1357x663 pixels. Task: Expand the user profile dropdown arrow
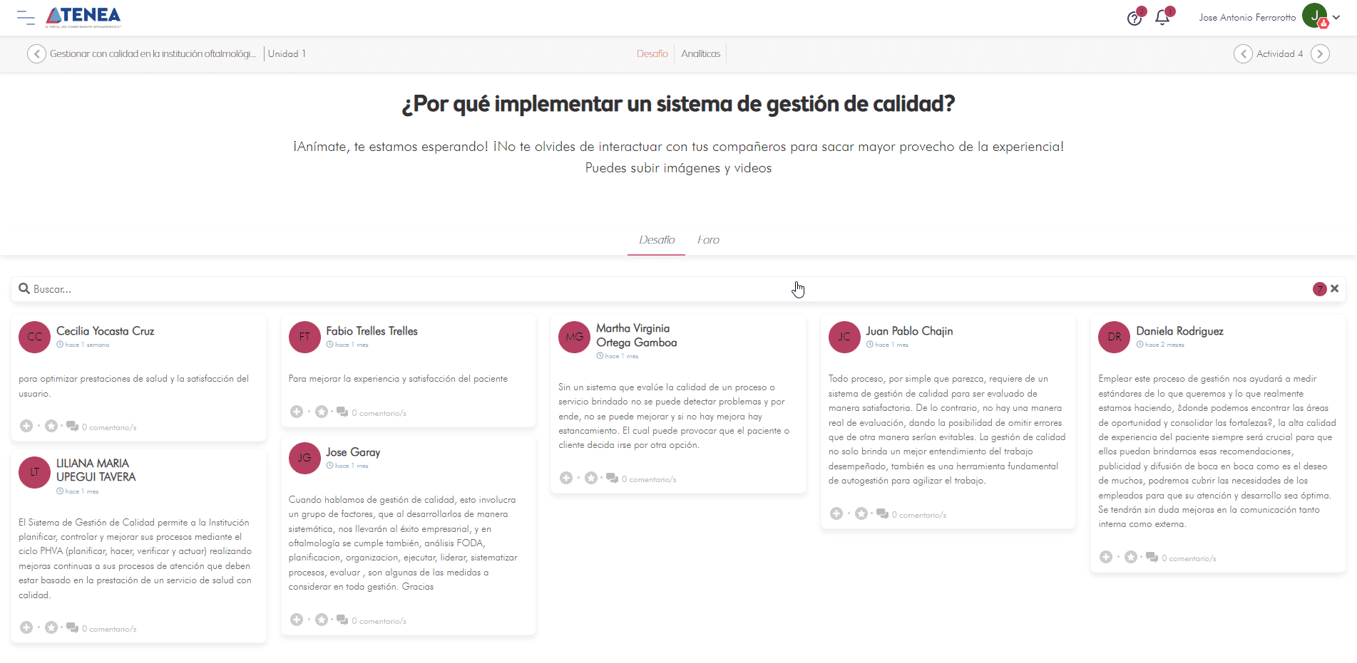click(x=1336, y=18)
